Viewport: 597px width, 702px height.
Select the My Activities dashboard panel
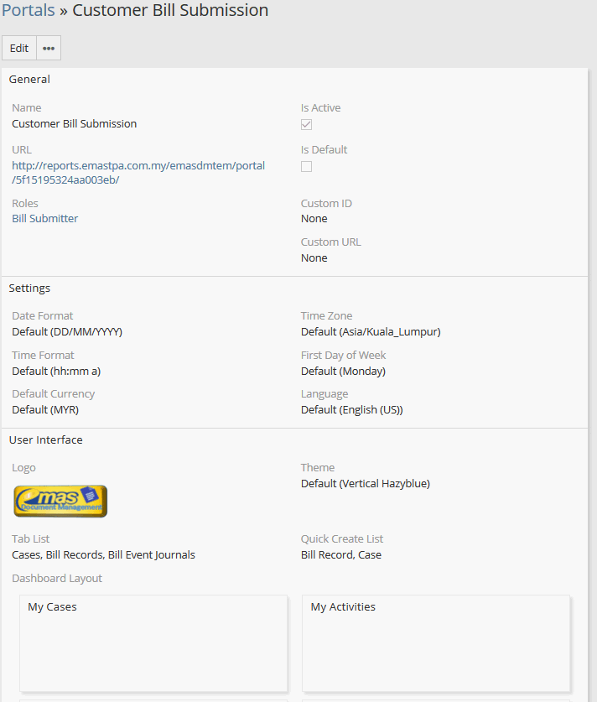[436, 643]
